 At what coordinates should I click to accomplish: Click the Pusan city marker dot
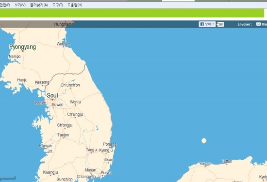coord(102,176)
